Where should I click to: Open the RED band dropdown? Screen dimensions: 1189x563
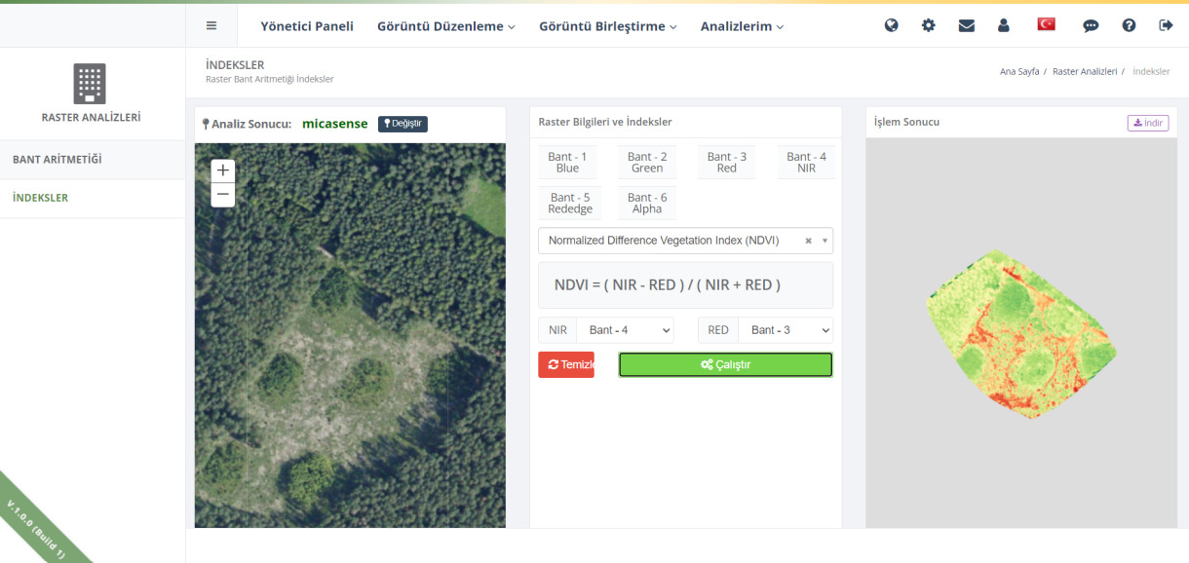pyautogui.click(x=785, y=330)
